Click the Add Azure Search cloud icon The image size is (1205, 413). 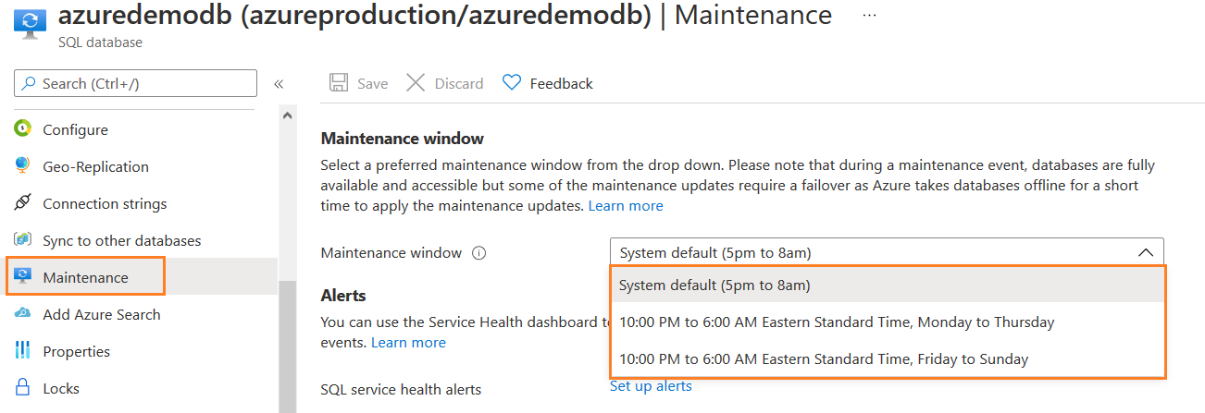click(23, 314)
